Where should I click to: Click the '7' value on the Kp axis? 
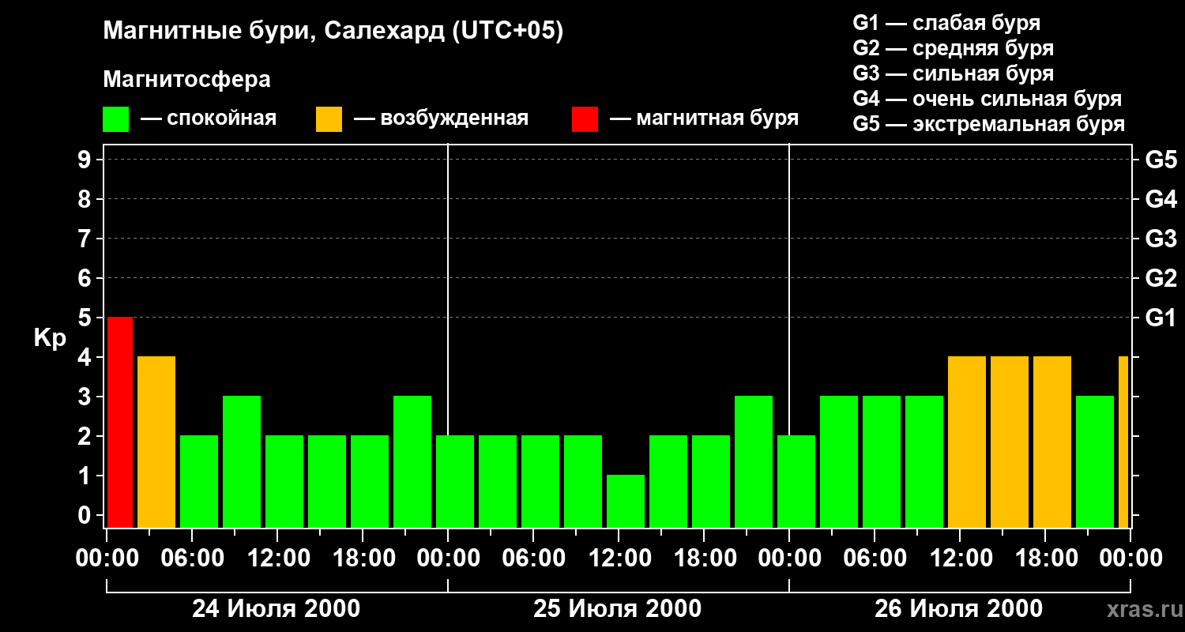click(x=86, y=239)
